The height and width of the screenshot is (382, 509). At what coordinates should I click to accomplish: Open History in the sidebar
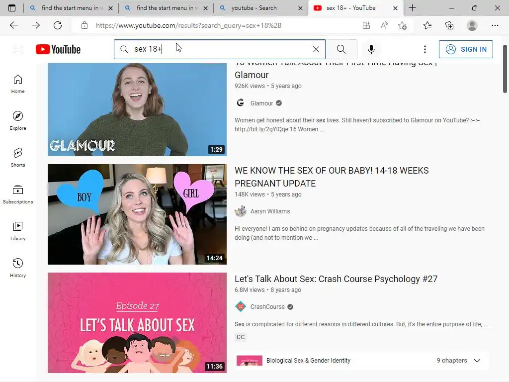(x=18, y=268)
